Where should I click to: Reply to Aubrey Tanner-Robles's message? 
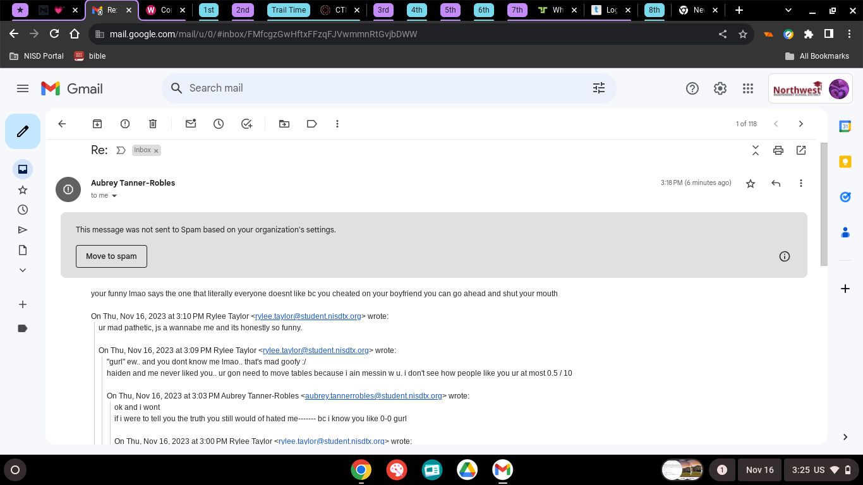tap(776, 183)
